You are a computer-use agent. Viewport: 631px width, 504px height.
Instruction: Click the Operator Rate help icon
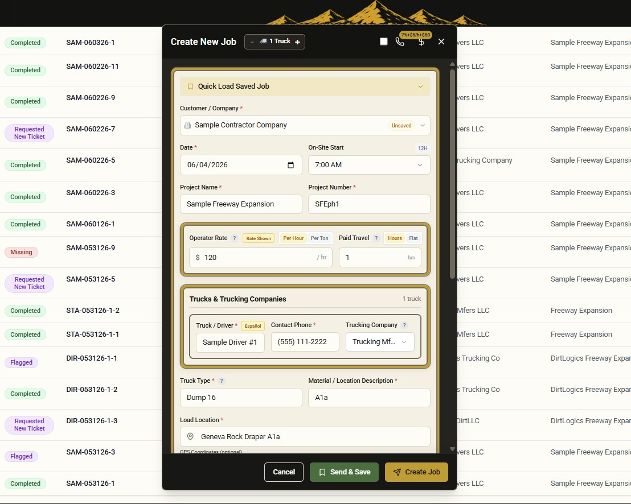(235, 238)
